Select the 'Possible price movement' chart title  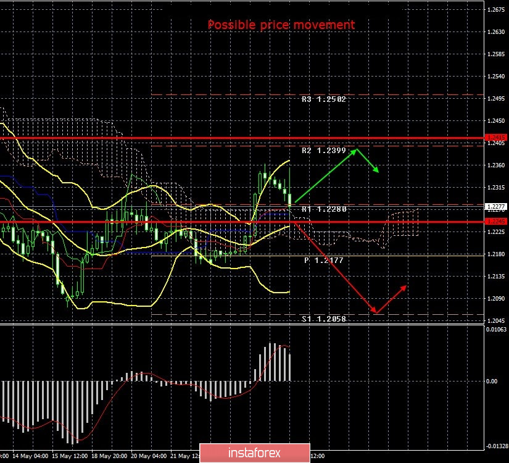tap(281, 25)
